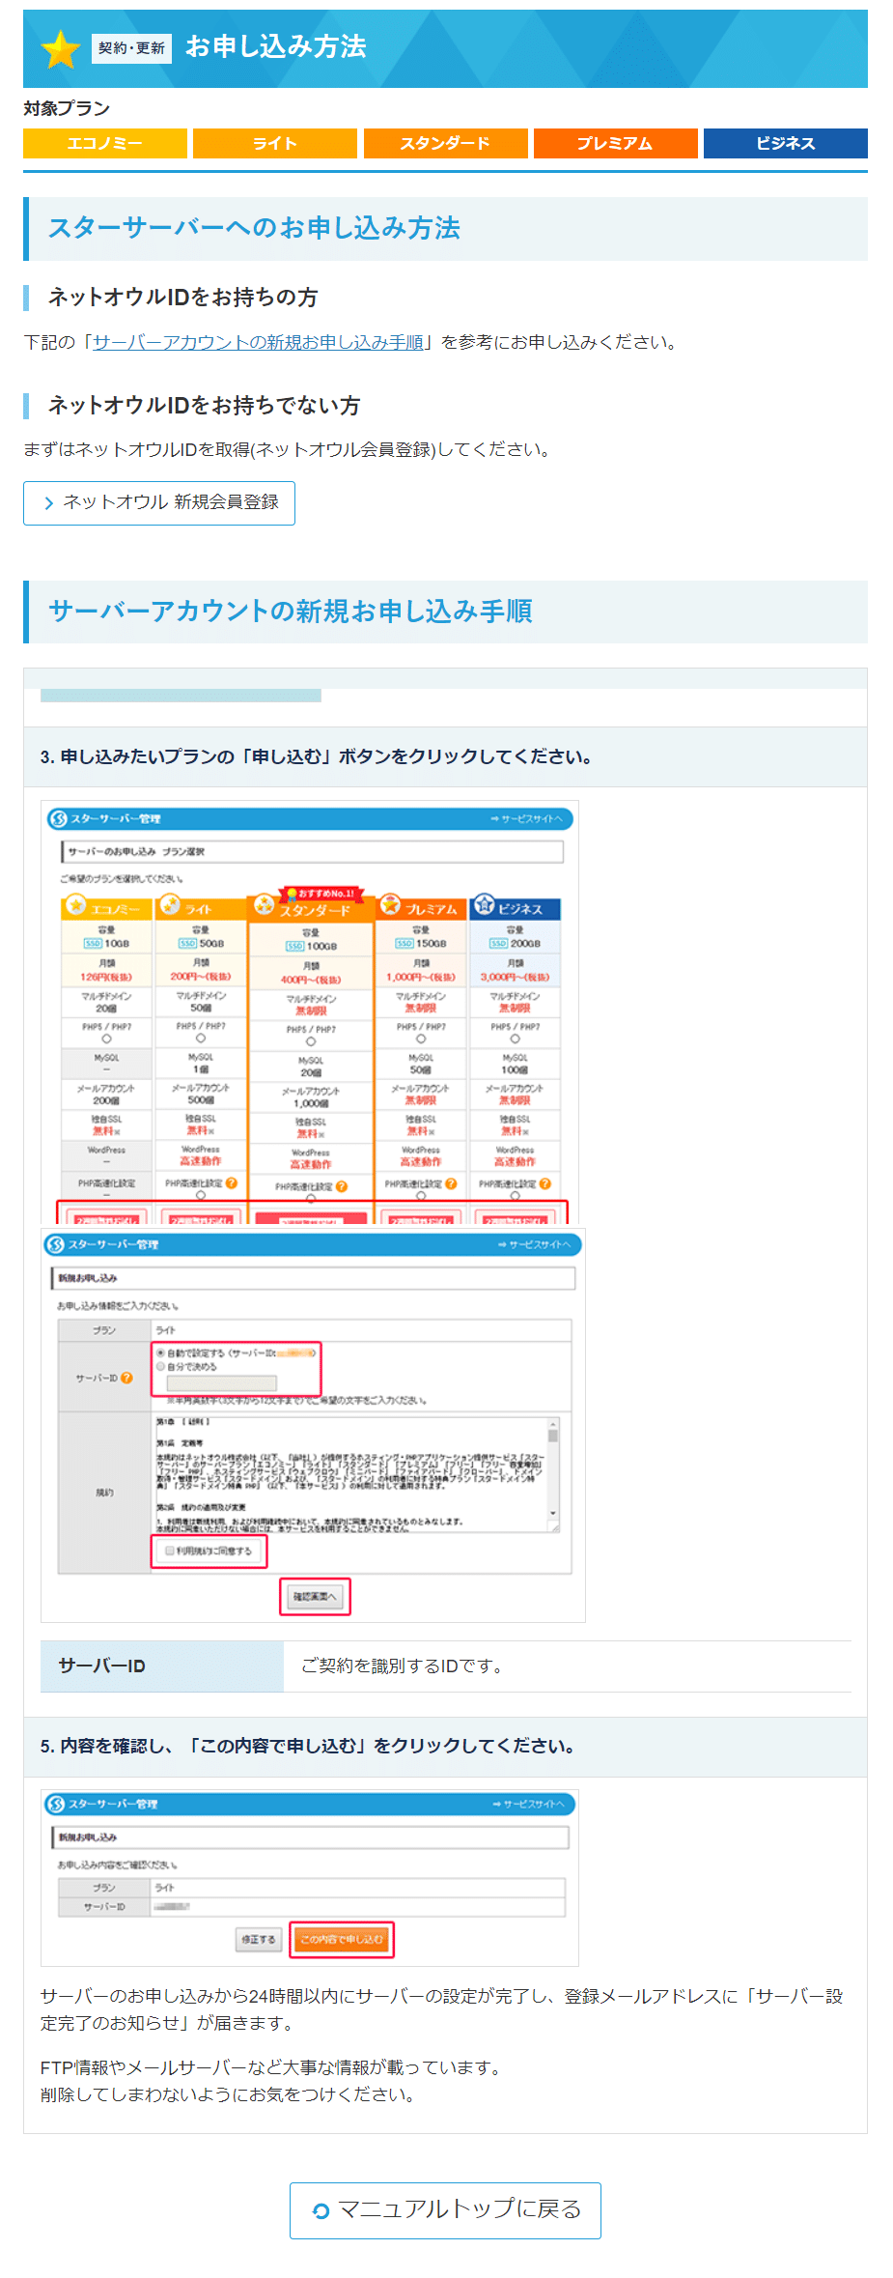Select the 自分で決める radio button
Image resolution: width=893 pixels, height=2278 pixels.
pyautogui.click(x=161, y=1367)
